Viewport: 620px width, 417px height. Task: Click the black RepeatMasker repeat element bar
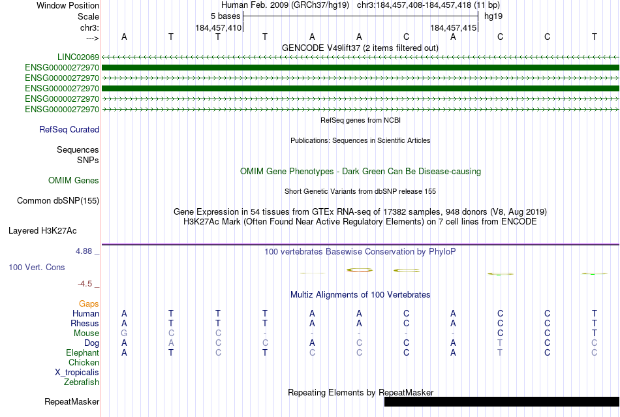point(502,401)
